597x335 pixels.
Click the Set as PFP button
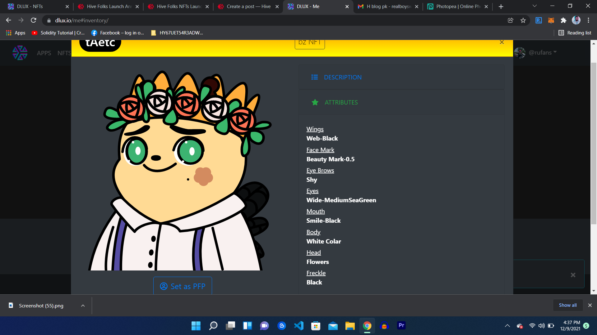pyautogui.click(x=183, y=286)
